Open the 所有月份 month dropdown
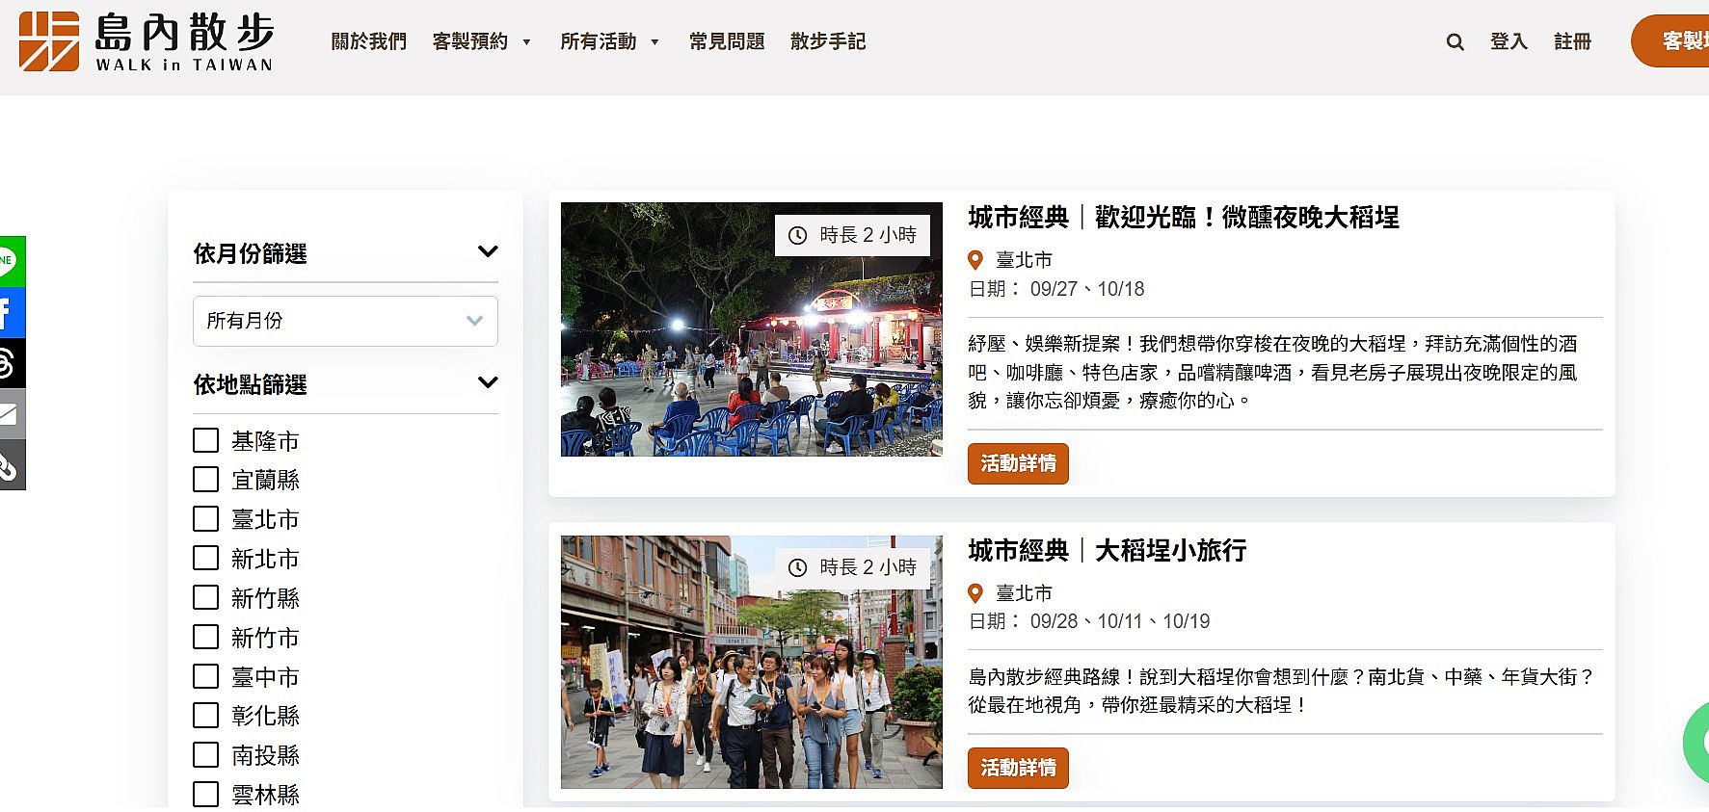 345,321
